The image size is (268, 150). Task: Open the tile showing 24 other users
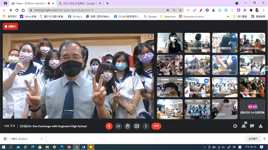[252, 109]
